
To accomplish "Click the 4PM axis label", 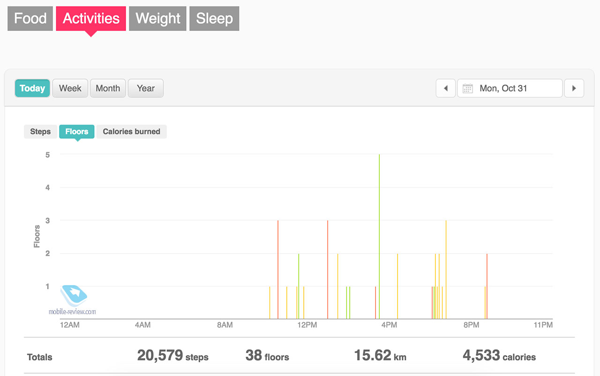I will (x=389, y=325).
